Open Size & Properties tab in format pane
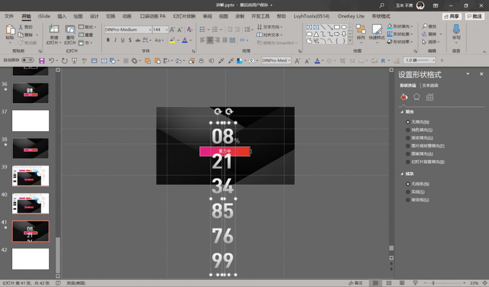Image resolution: width=489 pixels, height=287 pixels. (x=430, y=98)
